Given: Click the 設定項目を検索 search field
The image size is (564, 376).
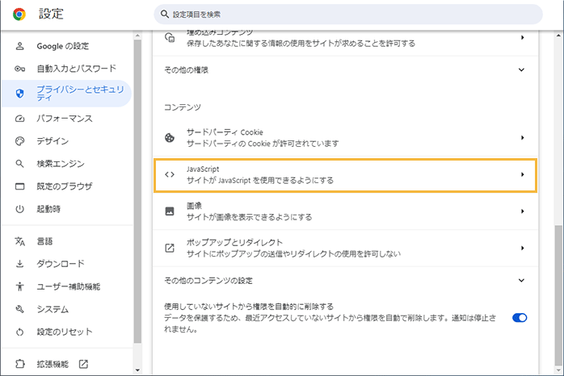Looking at the screenshot, I should point(348,15).
